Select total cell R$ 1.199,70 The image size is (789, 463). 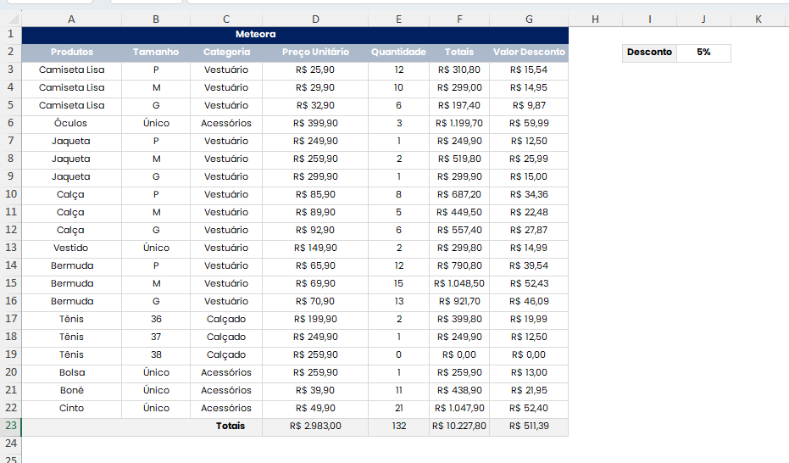pos(459,123)
